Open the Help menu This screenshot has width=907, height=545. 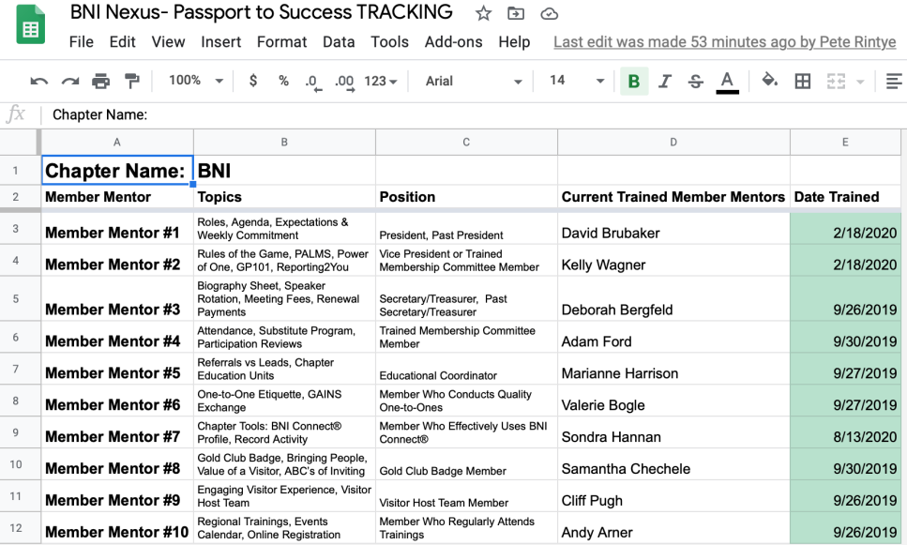(514, 41)
